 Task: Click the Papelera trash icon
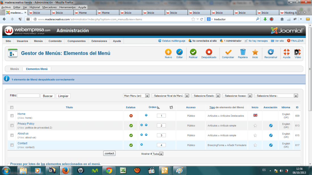pos(243,52)
